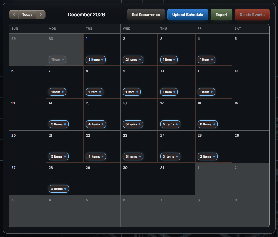The height and width of the screenshot is (237, 278).
Task: Open the 1 Item badge on December 8
Action: click(94, 92)
